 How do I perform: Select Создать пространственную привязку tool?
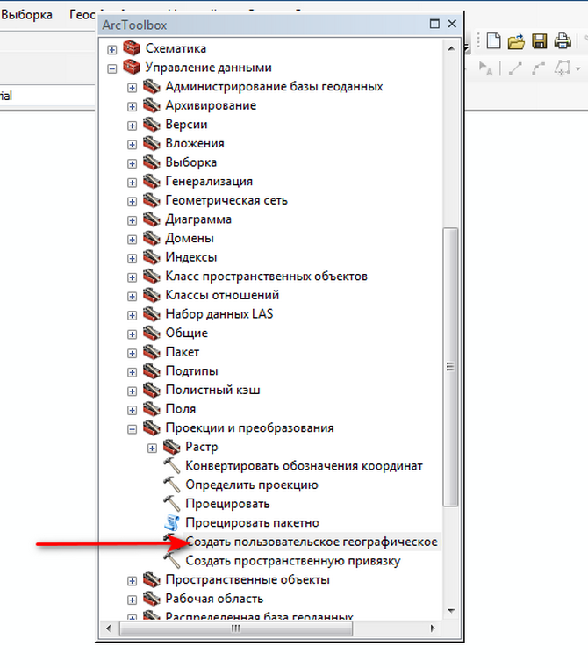pyautogui.click(x=293, y=561)
